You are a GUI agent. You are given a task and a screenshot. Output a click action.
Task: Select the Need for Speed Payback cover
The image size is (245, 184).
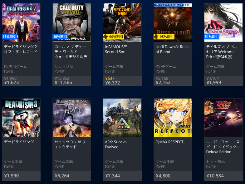tap(223, 118)
